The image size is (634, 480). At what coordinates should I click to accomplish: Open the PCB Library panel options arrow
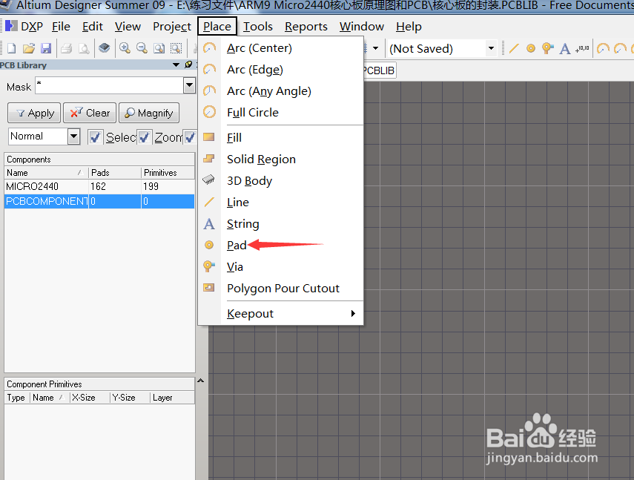[x=176, y=65]
